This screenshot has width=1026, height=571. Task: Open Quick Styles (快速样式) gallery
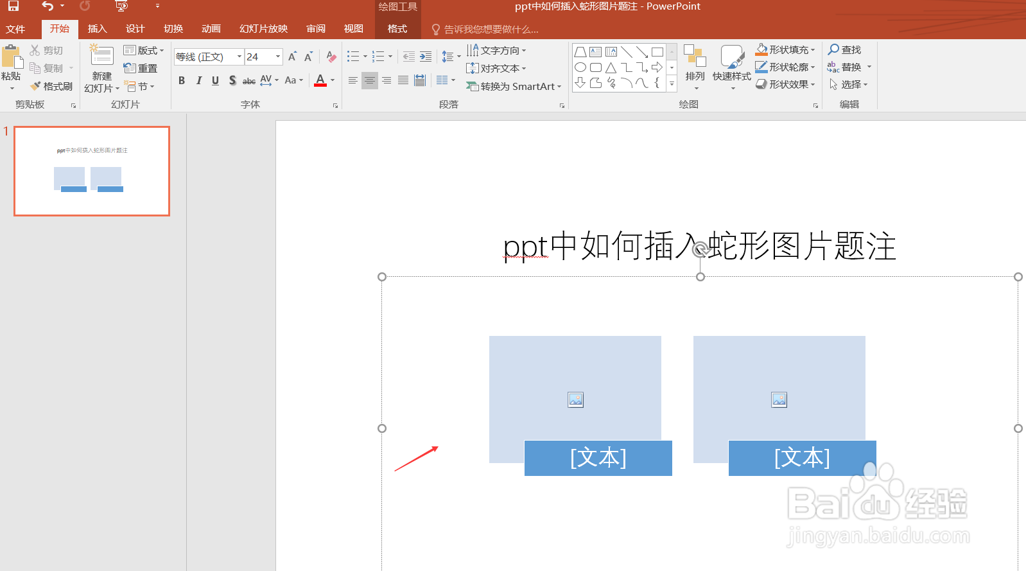pyautogui.click(x=732, y=67)
